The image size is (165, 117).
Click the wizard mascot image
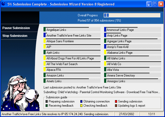(20, 93)
